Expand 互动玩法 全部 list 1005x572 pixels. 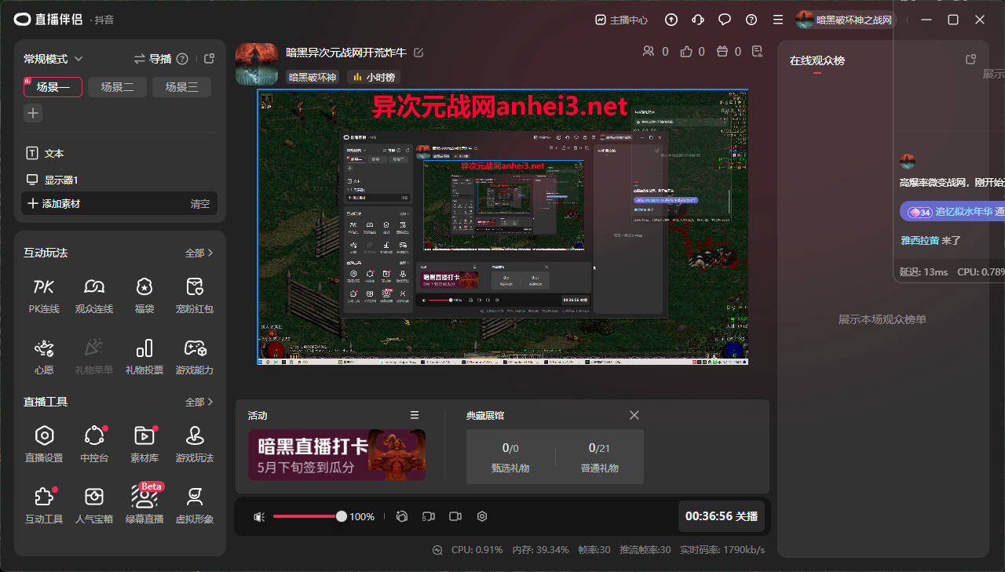coord(199,253)
